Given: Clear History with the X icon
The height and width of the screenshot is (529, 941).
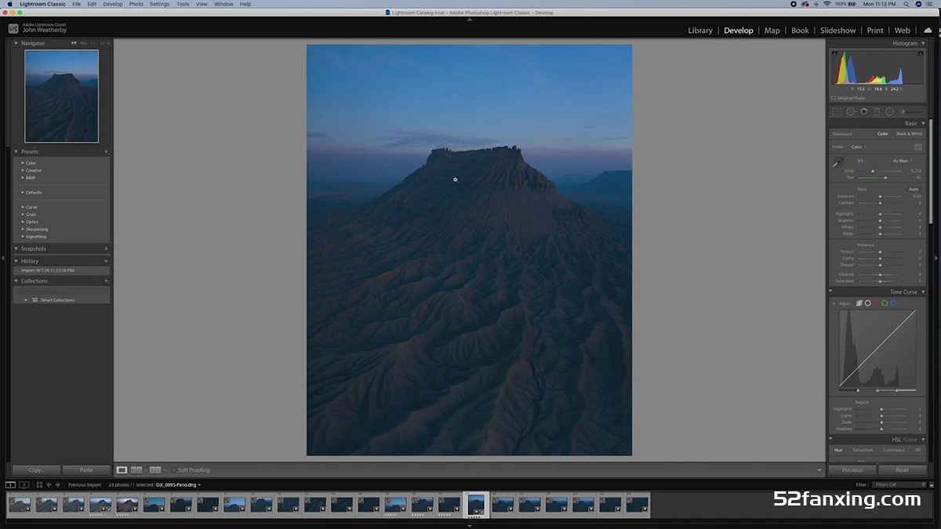Looking at the screenshot, I should point(106,261).
